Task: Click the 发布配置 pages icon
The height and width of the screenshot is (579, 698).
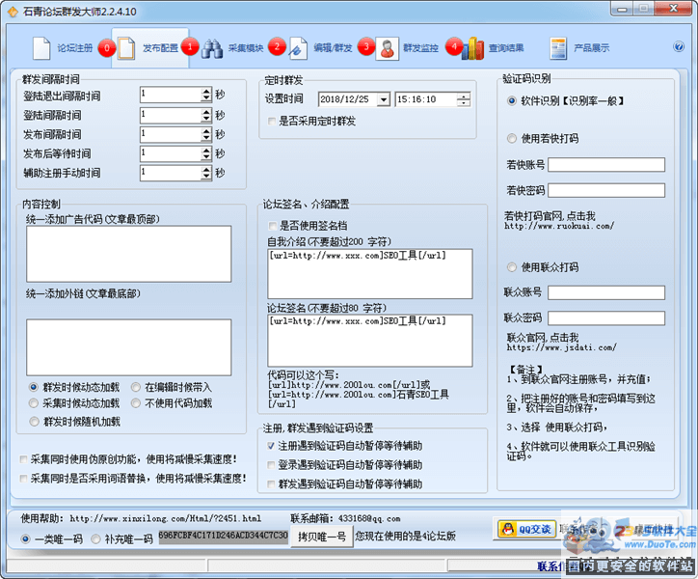Action: (126, 47)
